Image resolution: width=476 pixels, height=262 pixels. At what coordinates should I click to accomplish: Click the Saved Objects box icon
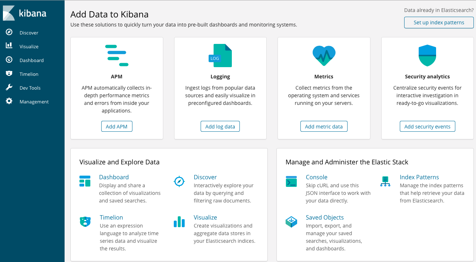pos(291,222)
